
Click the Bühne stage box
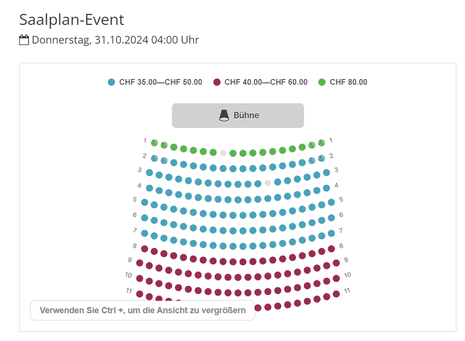click(x=238, y=115)
